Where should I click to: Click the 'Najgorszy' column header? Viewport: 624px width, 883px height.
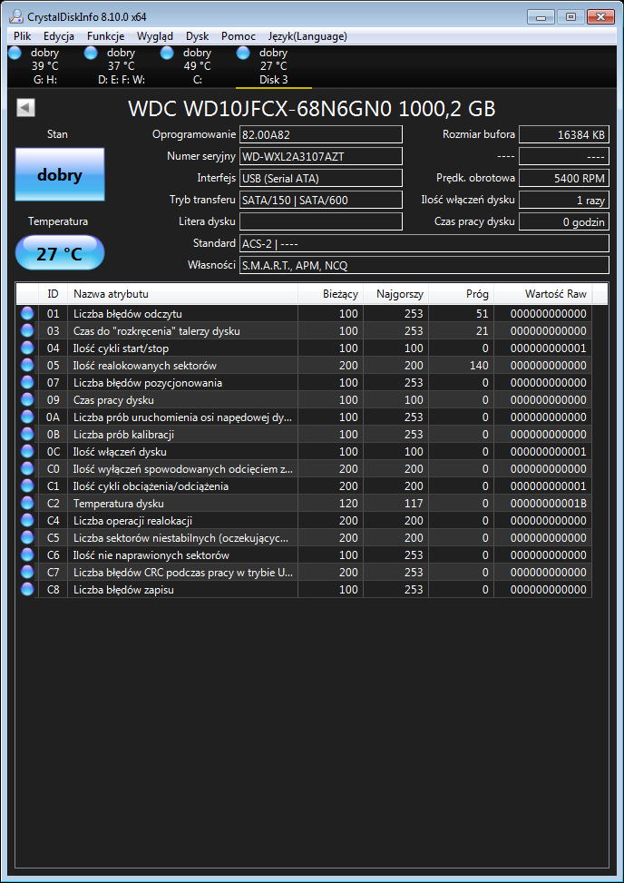[395, 294]
